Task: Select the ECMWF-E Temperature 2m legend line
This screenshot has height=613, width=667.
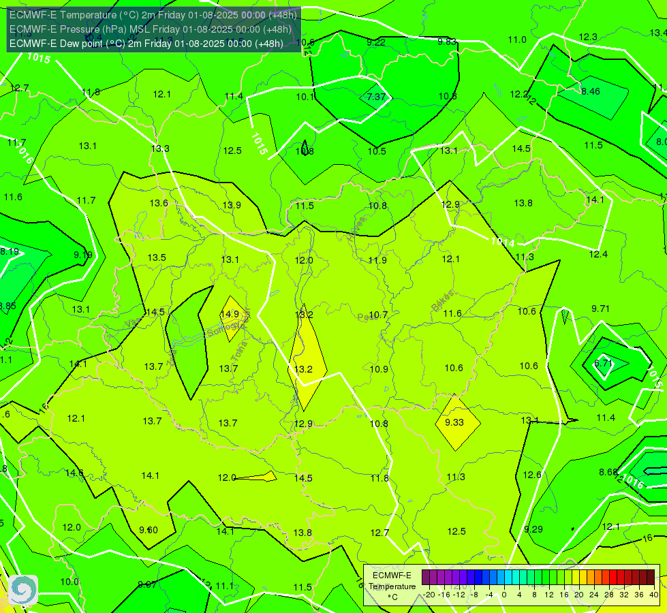Action: (x=153, y=15)
